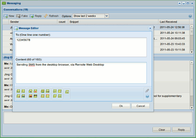
Task: Insert the yelling red-mouth emoticon
Action: (x=30, y=96)
